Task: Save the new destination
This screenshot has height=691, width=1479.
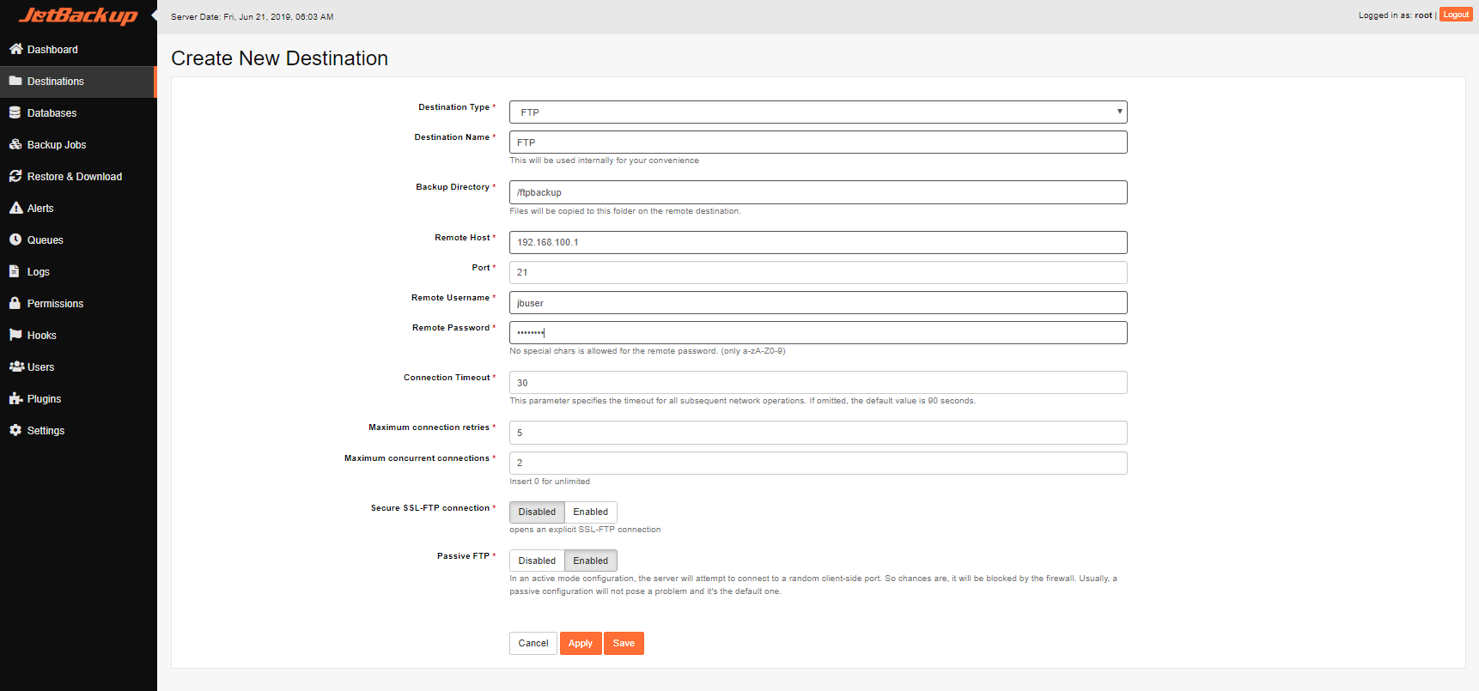Action: pyautogui.click(x=624, y=643)
